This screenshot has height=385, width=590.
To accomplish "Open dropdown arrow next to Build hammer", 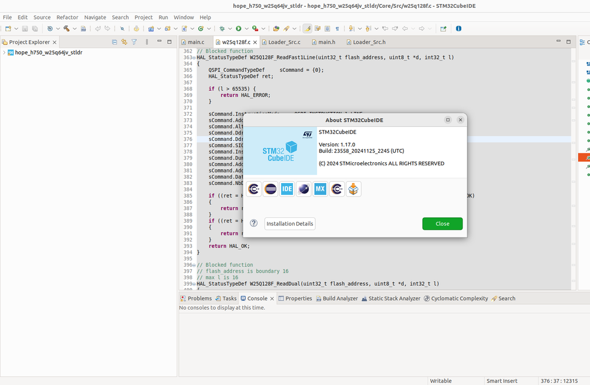I will [x=74, y=28].
